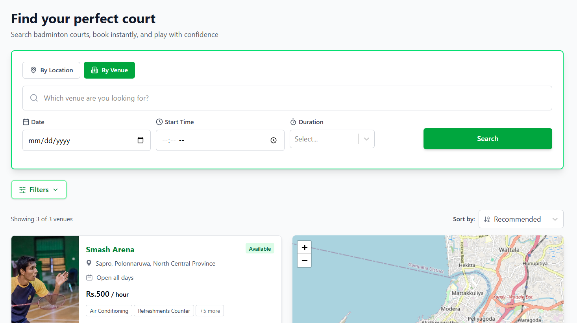Select the By Venue tab
The image size is (577, 323).
pos(109,70)
